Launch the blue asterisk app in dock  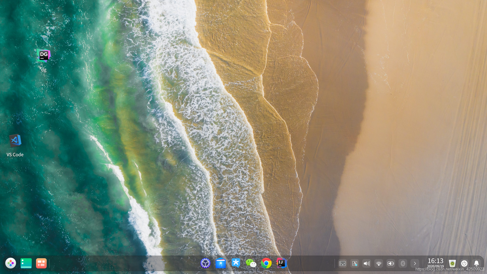coord(236,263)
